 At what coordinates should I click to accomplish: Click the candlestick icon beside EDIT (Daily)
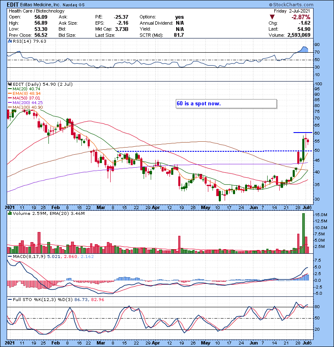coord(10,84)
